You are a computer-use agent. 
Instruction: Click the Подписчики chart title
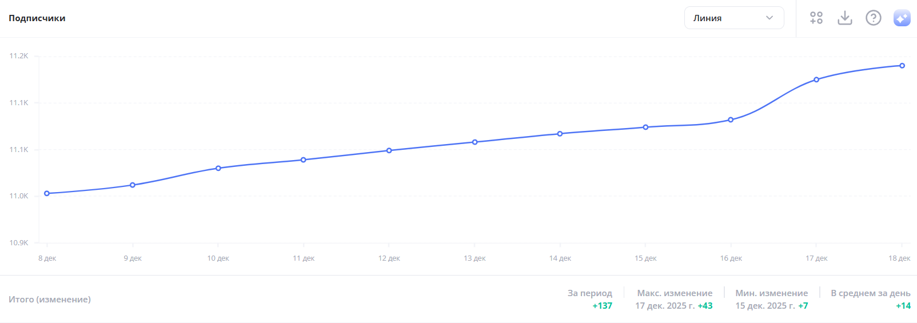[x=37, y=18]
